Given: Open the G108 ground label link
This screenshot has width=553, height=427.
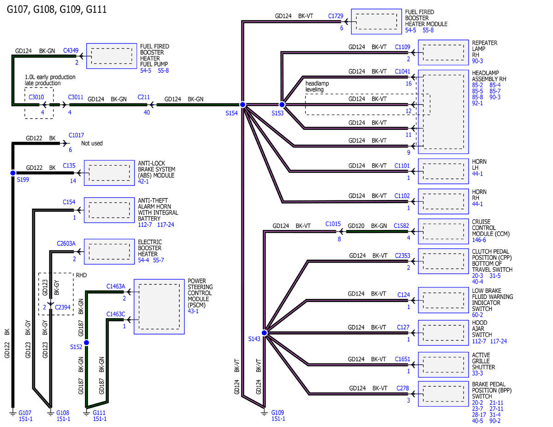Looking at the screenshot, I should pos(63,413).
